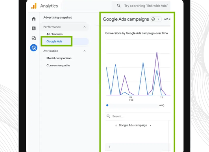Click the magnifier icon beside table Search
The image size is (209, 152).
coord(108,116)
